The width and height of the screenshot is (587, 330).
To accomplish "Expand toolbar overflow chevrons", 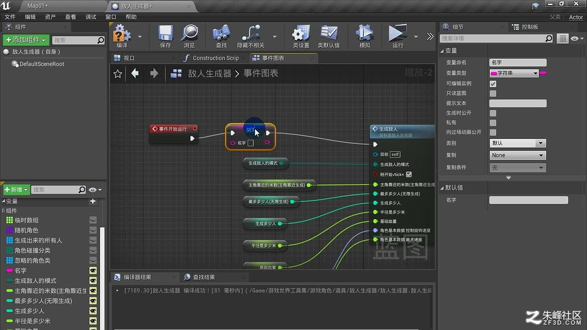I will click(430, 36).
